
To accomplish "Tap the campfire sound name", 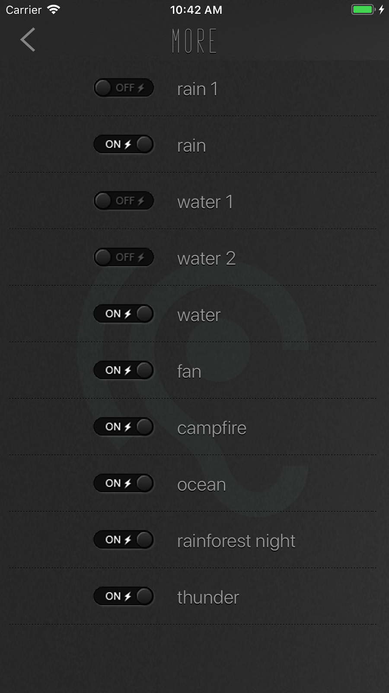I will [x=212, y=428].
